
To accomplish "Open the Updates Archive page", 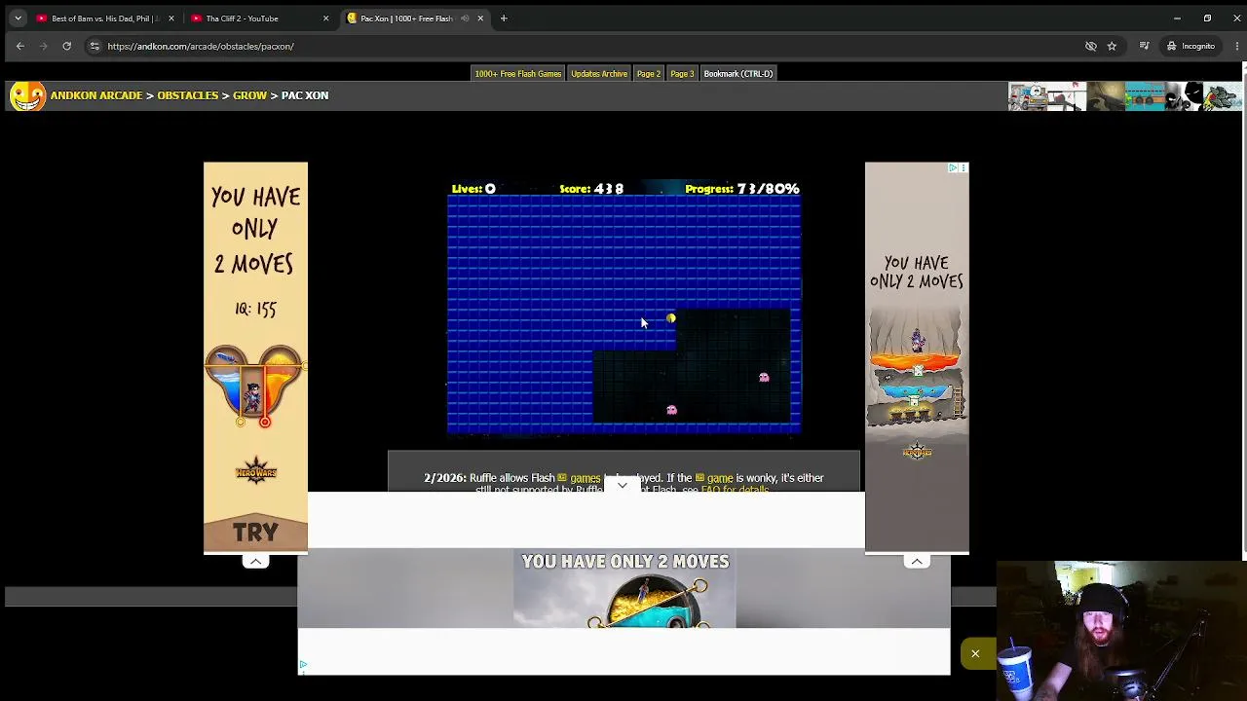I will 599,74.
